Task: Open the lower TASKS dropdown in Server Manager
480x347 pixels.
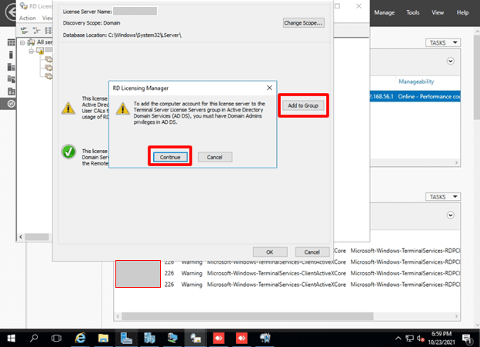Action: (443, 197)
